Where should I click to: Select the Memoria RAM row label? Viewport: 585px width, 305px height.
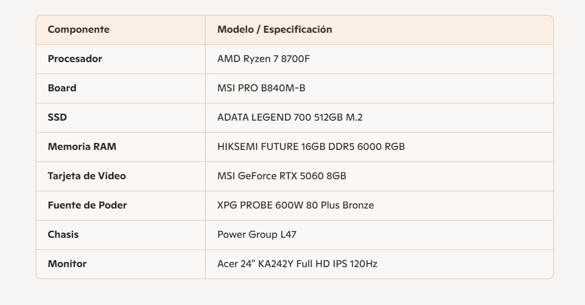(x=82, y=147)
